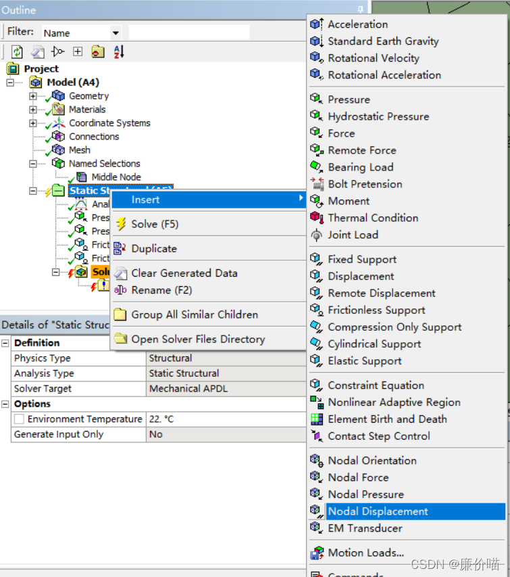
Task: Expand the Geometry tree node
Action: coord(33,96)
